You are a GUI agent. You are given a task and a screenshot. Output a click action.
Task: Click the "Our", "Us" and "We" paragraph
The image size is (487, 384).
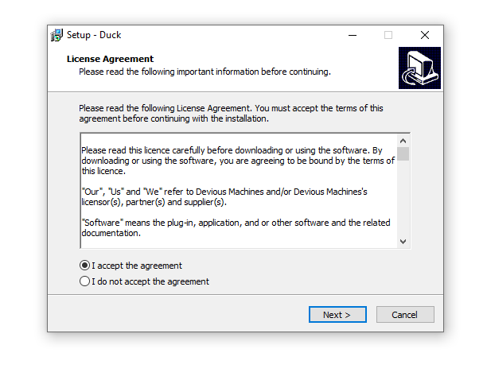[224, 197]
